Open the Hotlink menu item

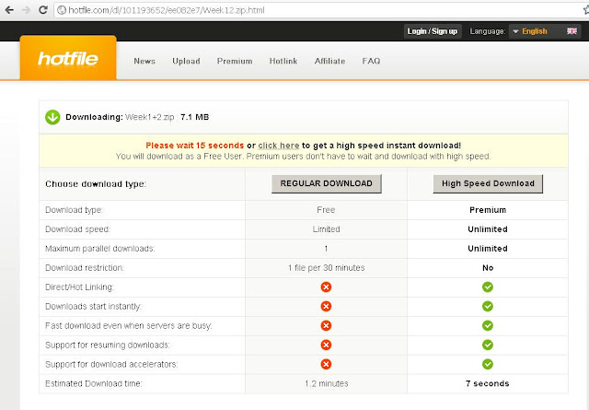283,61
